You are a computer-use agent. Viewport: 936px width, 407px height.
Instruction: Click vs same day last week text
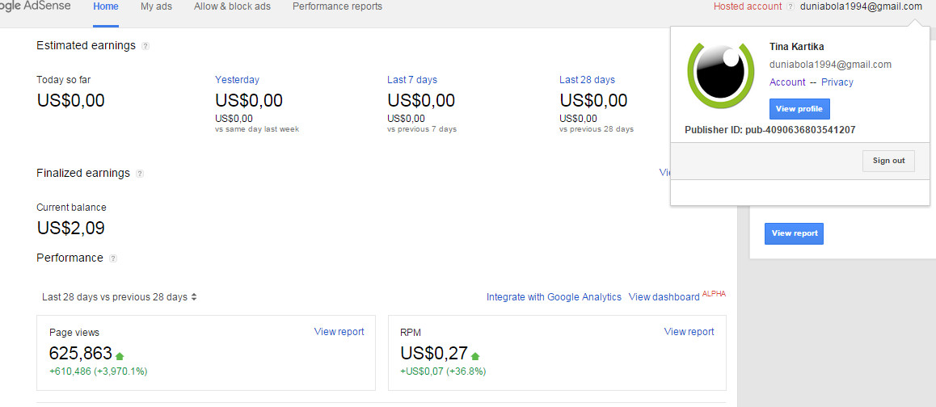(x=257, y=129)
